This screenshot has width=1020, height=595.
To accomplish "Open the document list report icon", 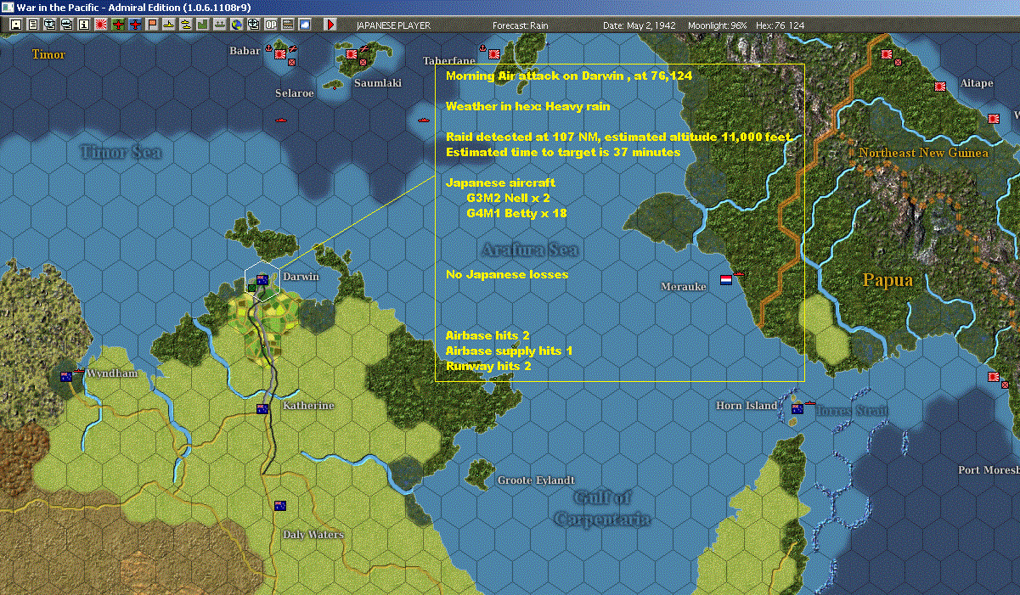I will (33, 25).
